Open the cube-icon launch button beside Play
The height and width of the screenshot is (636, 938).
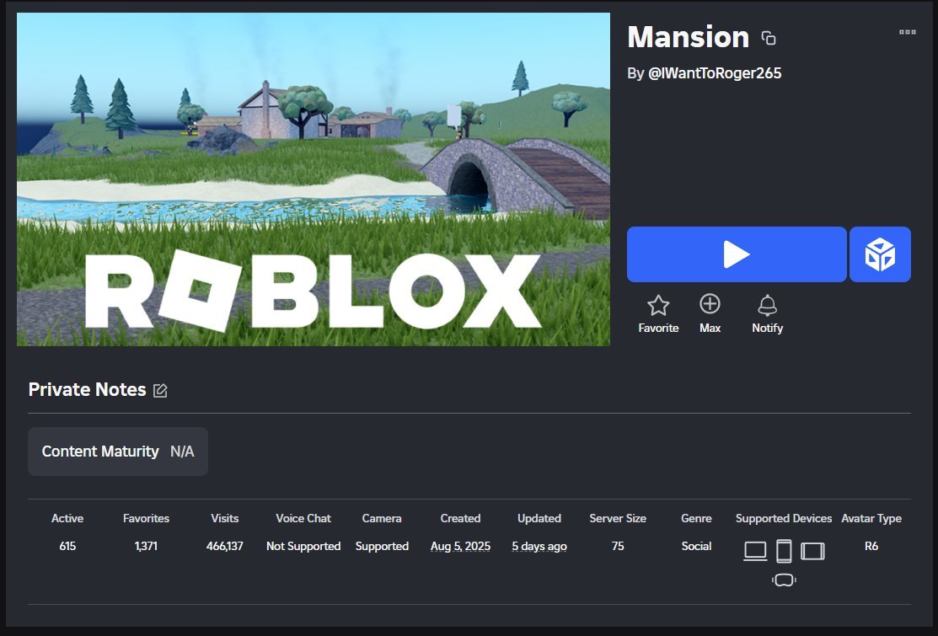(880, 254)
